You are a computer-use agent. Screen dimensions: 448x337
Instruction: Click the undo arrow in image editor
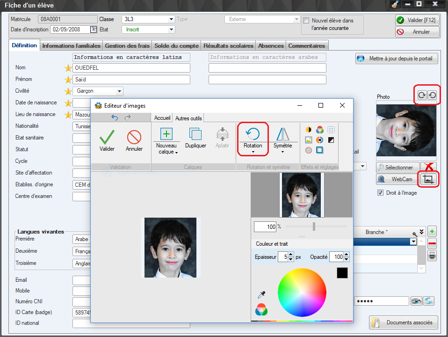[115, 117]
